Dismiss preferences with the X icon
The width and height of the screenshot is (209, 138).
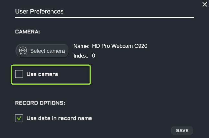click(204, 5)
